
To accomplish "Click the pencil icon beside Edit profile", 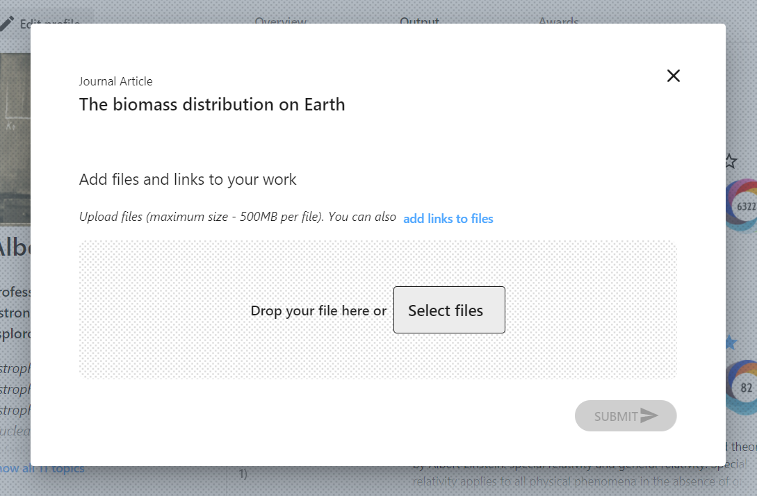I will point(6,23).
